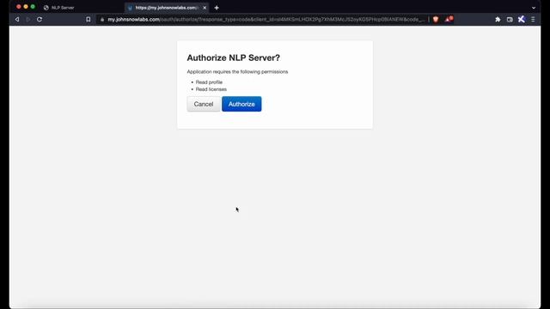The width and height of the screenshot is (550, 309).
Task: Click the lock icon in address bar
Action: point(102,20)
